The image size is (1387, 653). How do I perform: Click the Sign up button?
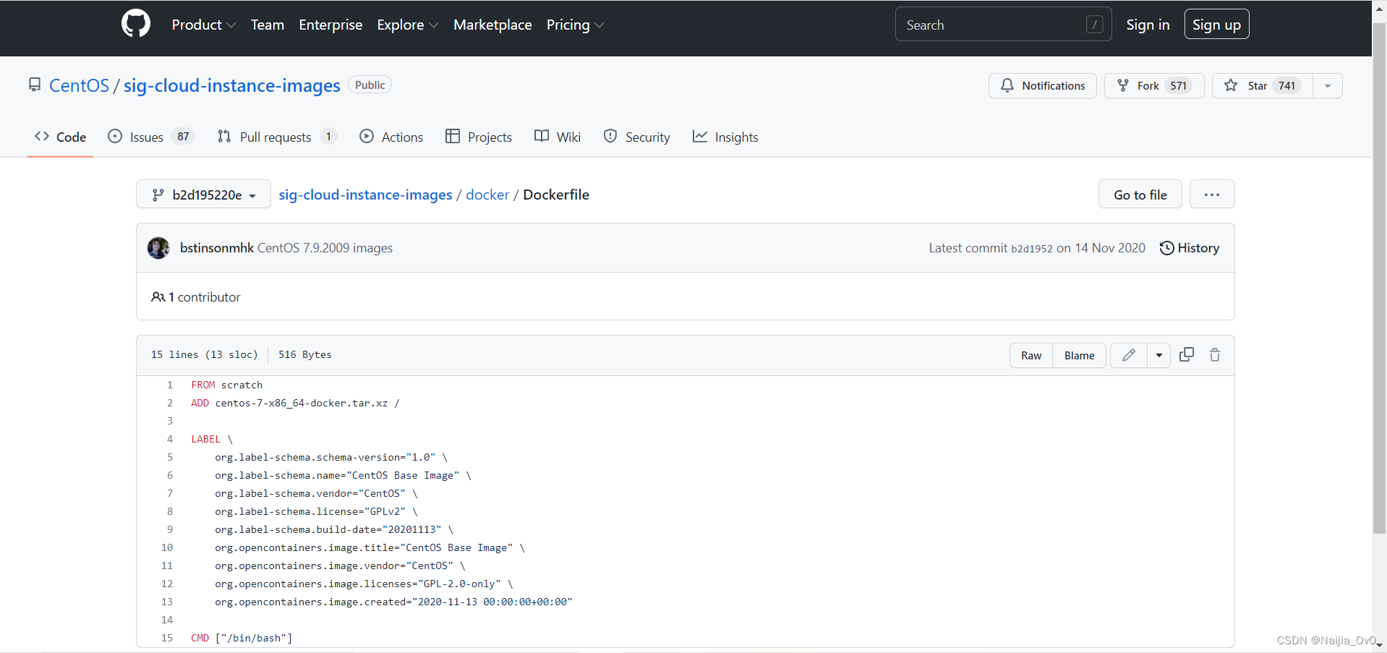pos(1216,25)
